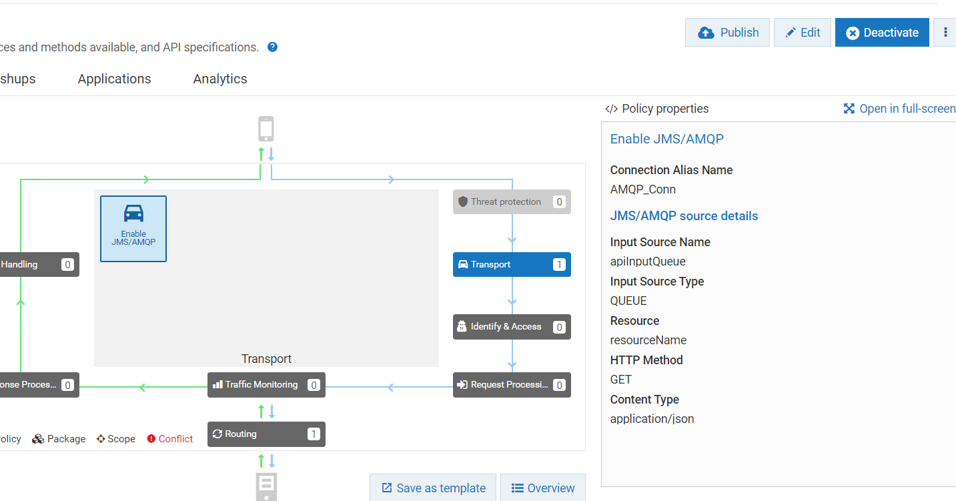The width and height of the screenshot is (956, 501).
Task: Click Save as template button
Action: (x=433, y=488)
